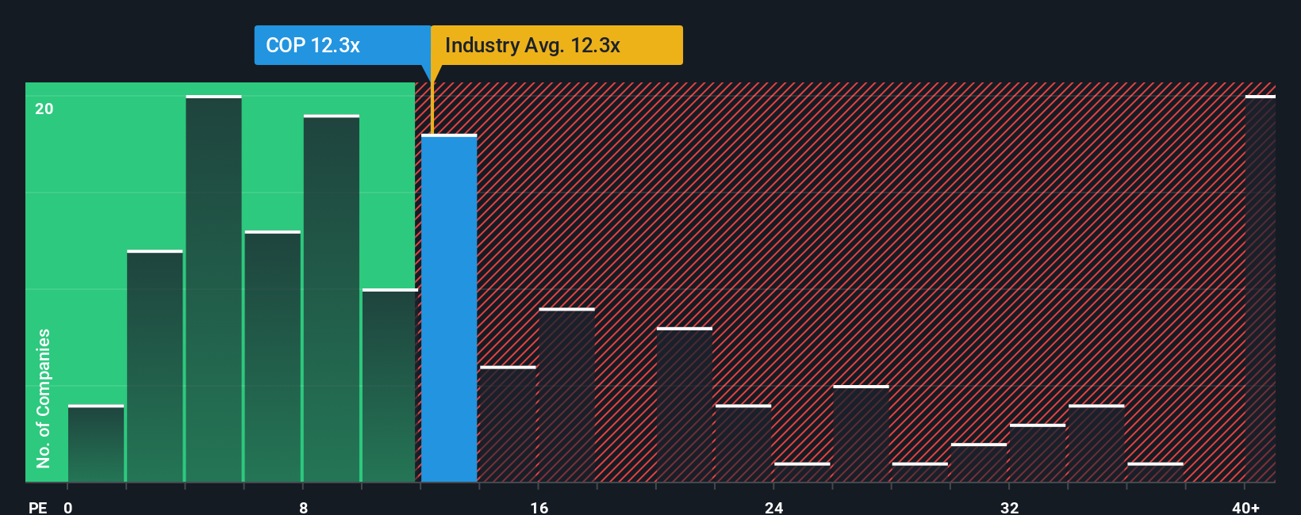
Task: Select the blue highlighted COP histogram bar
Action: point(449,308)
